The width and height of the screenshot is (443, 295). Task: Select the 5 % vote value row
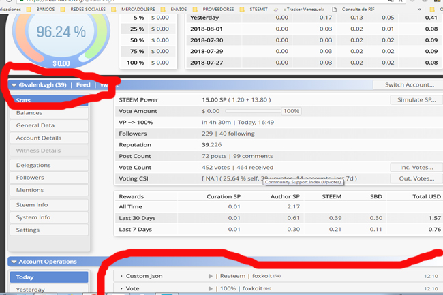click(x=149, y=18)
